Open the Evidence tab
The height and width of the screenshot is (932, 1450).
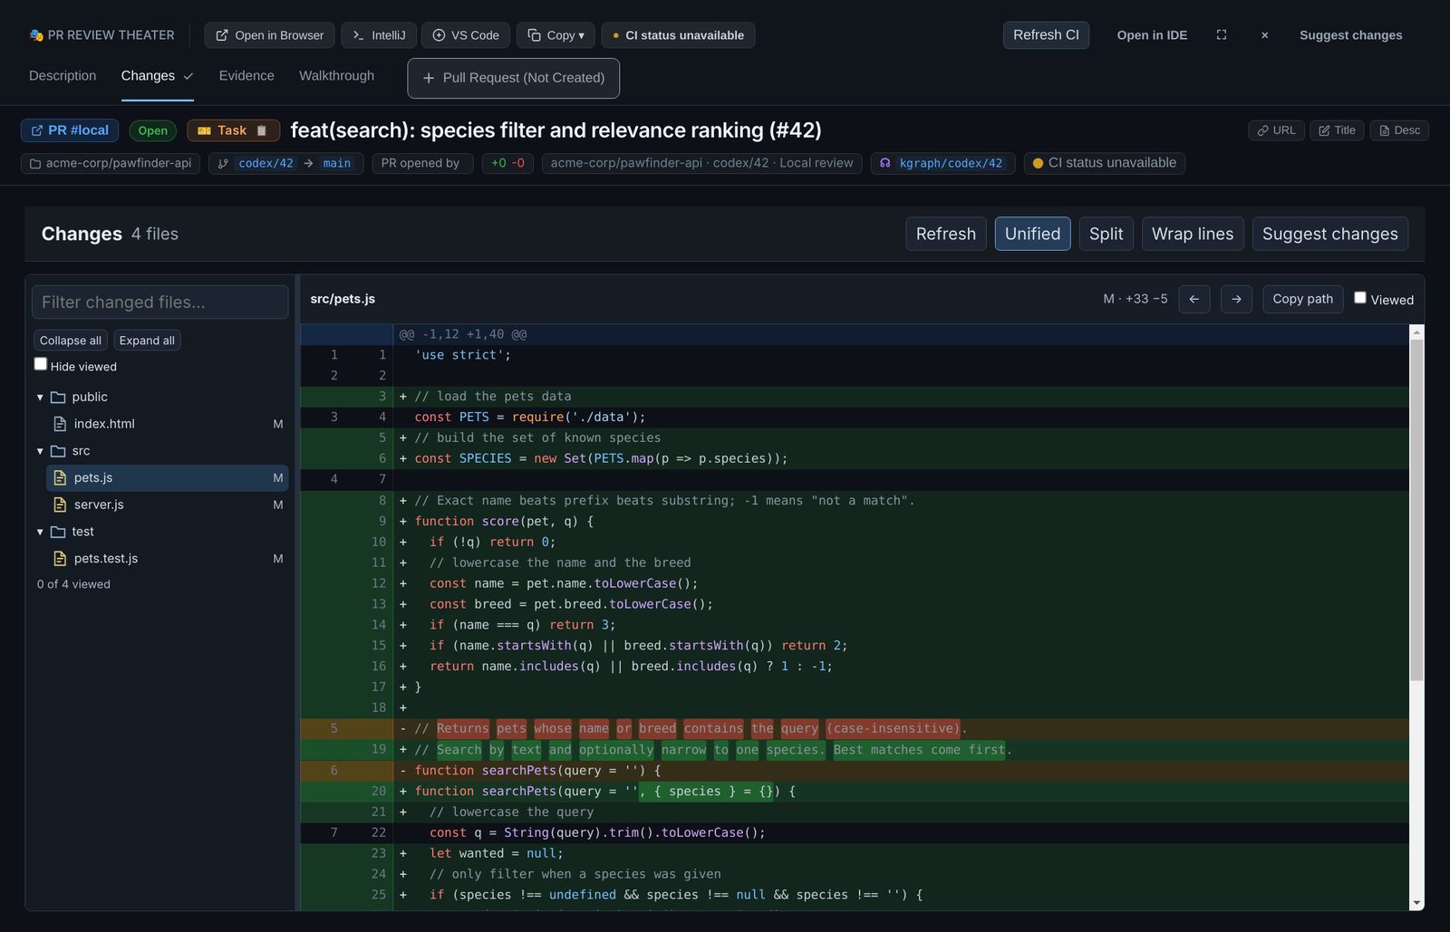coord(246,76)
